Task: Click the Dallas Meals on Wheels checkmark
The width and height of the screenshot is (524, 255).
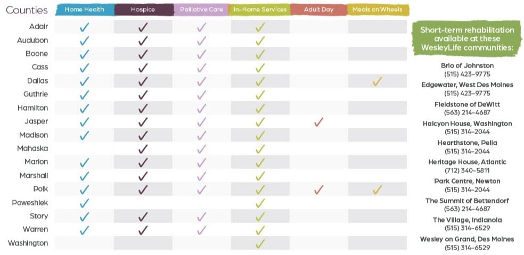Action: [x=378, y=81]
